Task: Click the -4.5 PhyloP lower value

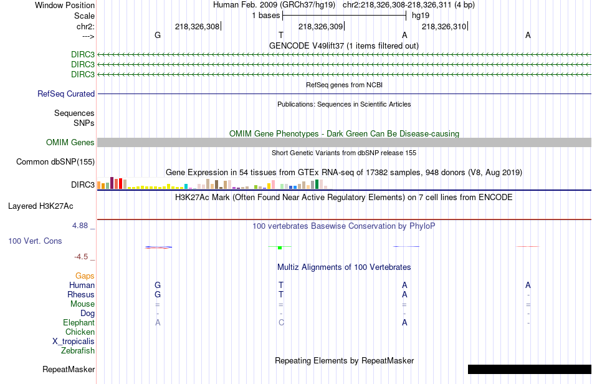Action: pyautogui.click(x=81, y=257)
